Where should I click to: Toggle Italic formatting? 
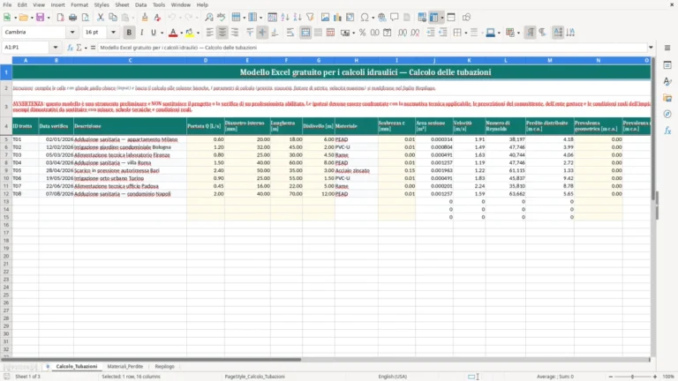point(141,33)
